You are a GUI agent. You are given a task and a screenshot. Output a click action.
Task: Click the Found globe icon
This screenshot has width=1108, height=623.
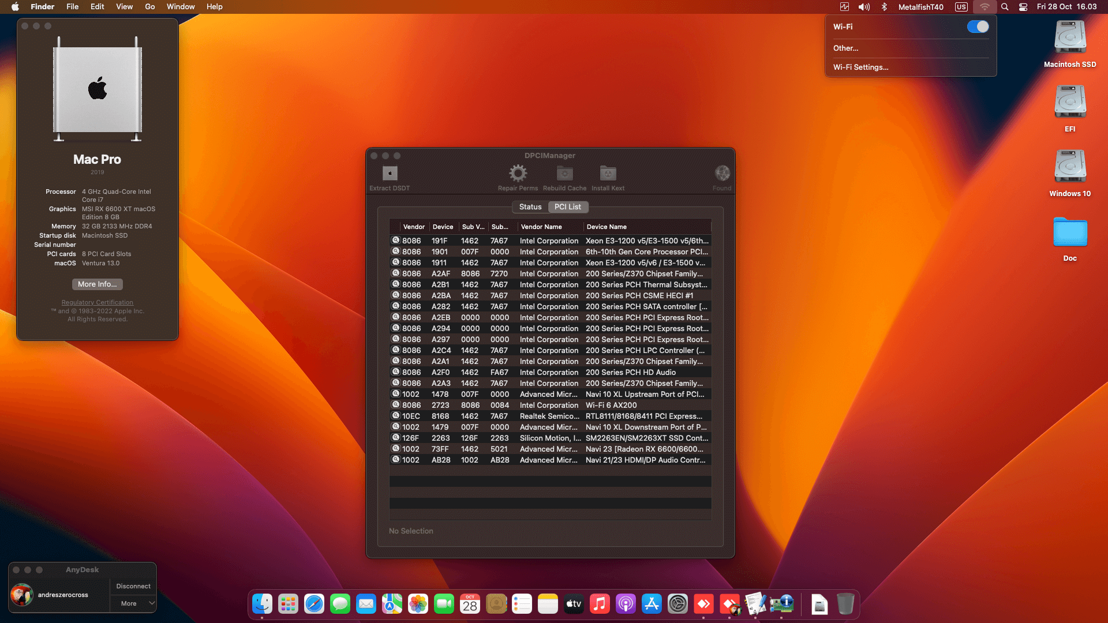tap(722, 174)
